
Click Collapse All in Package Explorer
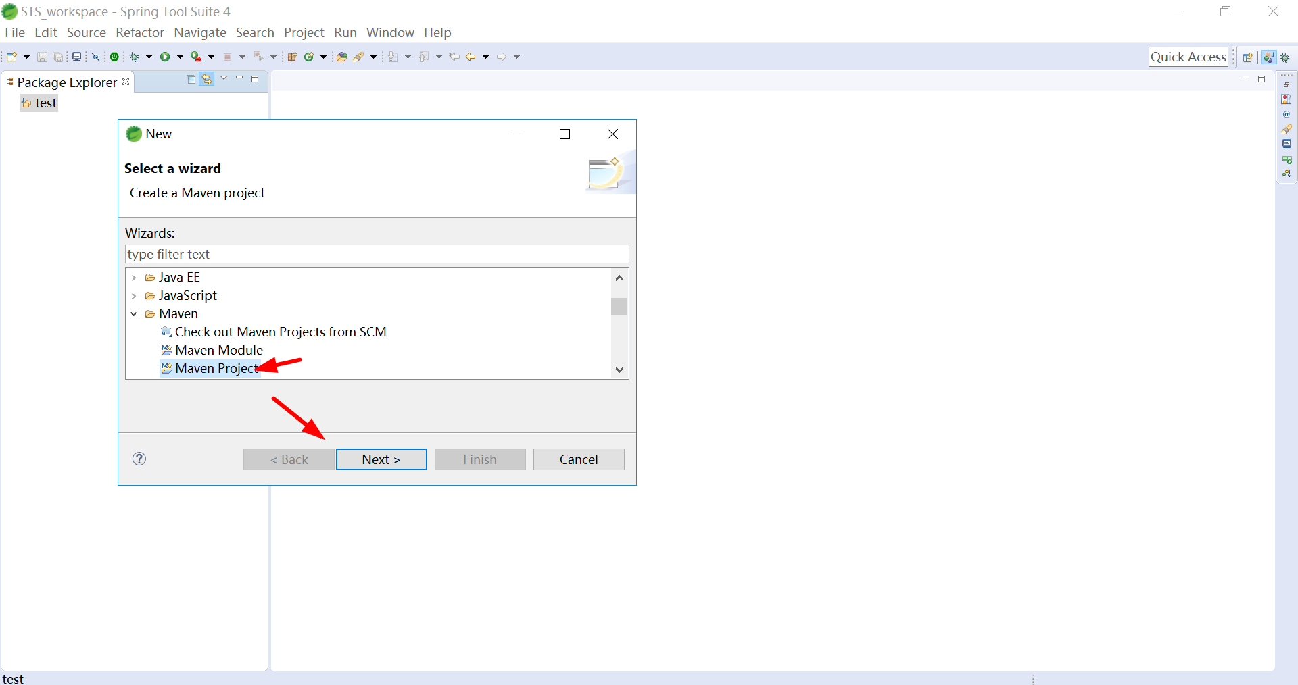coord(191,79)
